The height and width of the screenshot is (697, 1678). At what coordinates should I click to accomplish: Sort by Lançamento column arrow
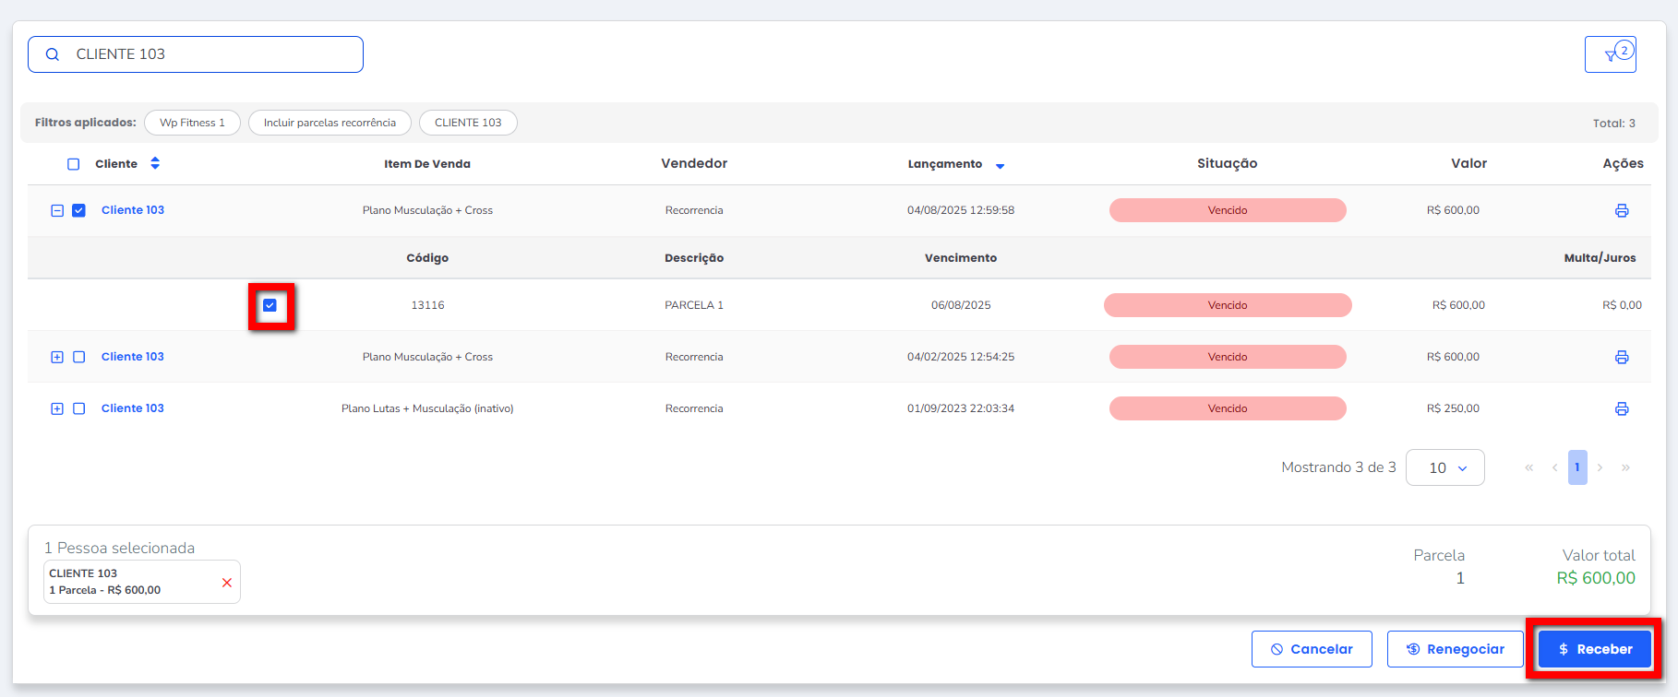point(1000,166)
